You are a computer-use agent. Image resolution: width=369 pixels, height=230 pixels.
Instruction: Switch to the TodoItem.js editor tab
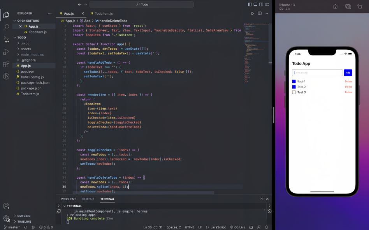(102, 14)
